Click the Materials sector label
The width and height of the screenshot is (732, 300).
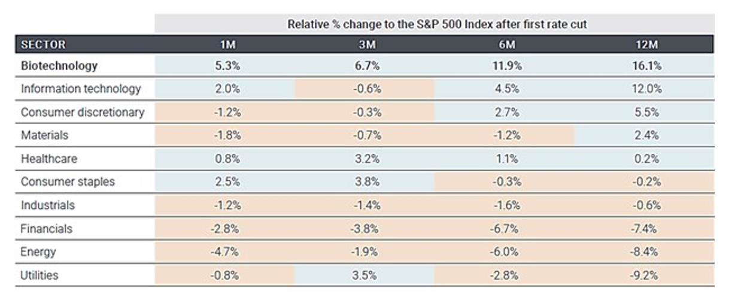[x=44, y=135]
